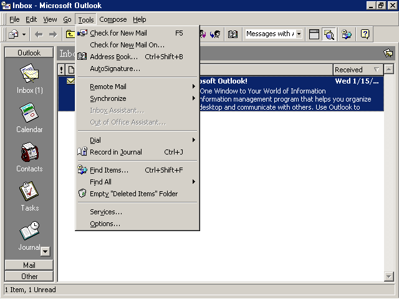This screenshot has height=299, width=399.
Task: Click the Up One Level folder icon
Action: [70, 34]
